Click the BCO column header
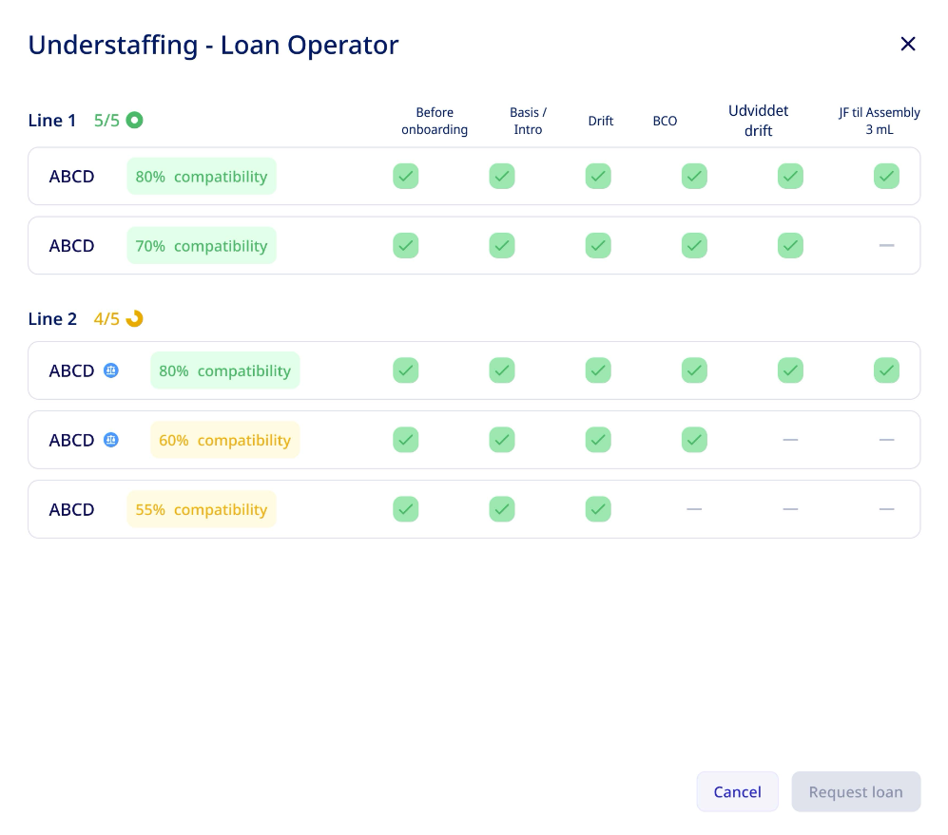The image size is (948, 835). (665, 121)
